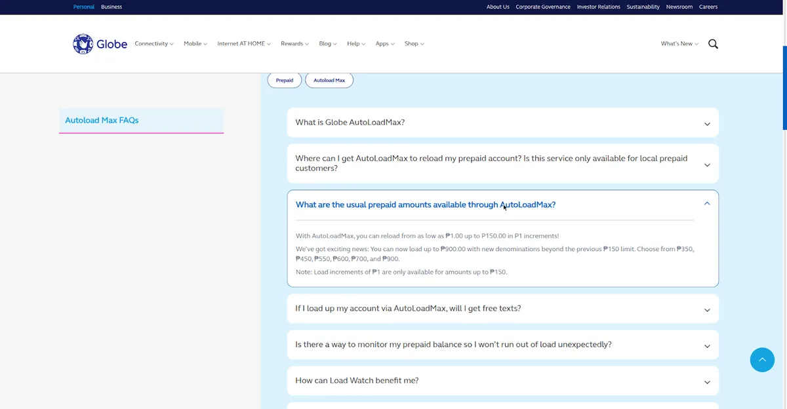Open the Connectivity menu

coord(154,44)
